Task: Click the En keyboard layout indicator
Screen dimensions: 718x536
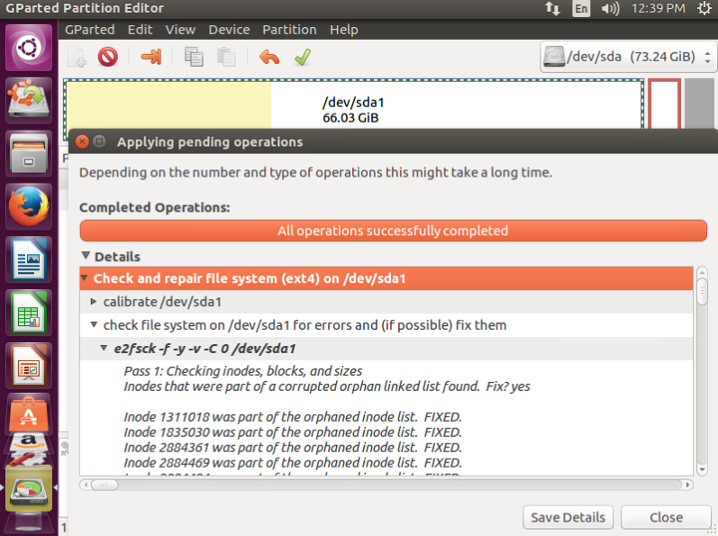Action: click(581, 8)
